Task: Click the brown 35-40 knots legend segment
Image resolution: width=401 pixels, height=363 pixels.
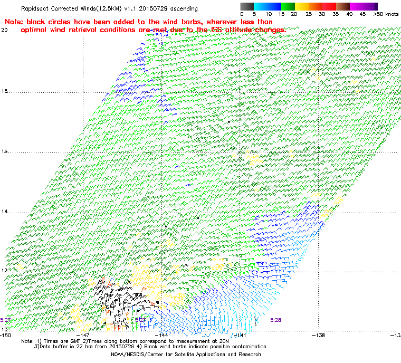Action: [343, 6]
